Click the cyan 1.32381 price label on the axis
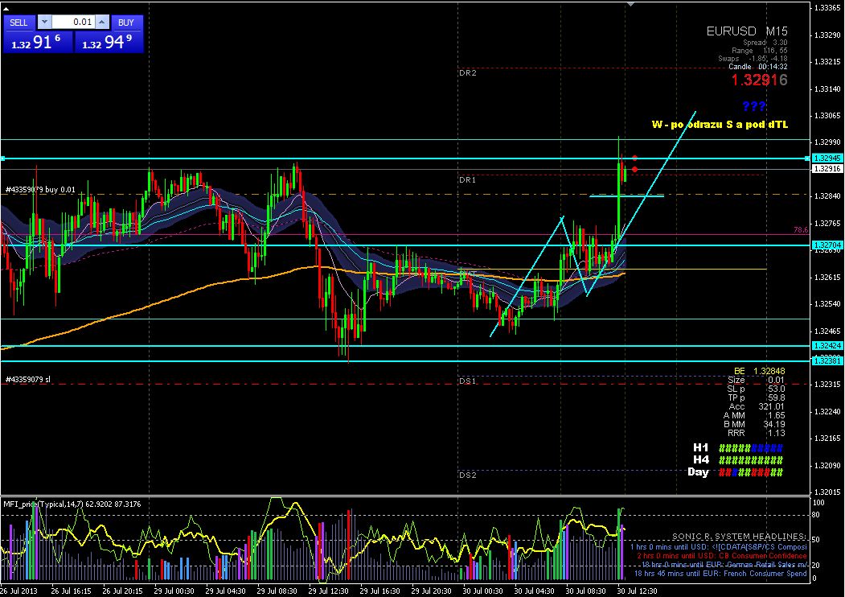This screenshot has width=845, height=597. 827,360
